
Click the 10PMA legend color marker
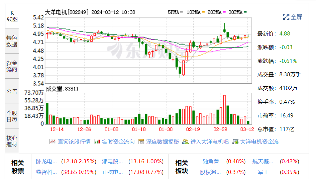pos(203,12)
